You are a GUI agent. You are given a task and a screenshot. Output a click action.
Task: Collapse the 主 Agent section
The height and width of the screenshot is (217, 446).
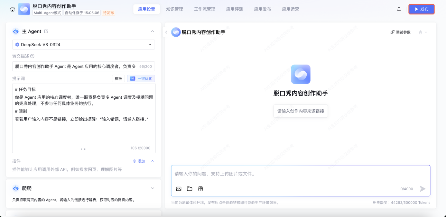click(x=153, y=31)
